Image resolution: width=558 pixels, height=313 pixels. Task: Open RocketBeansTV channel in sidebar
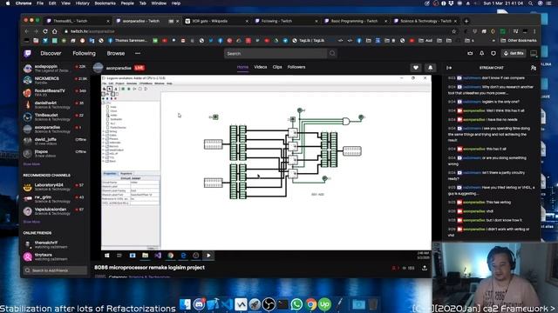(55, 93)
